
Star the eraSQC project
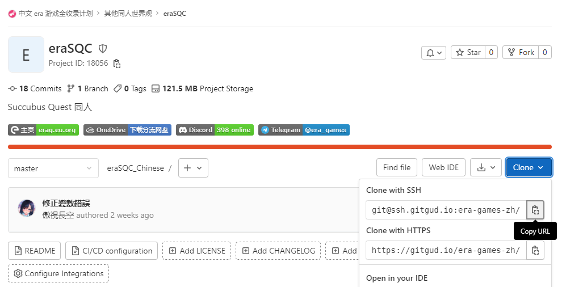pyautogui.click(x=468, y=53)
